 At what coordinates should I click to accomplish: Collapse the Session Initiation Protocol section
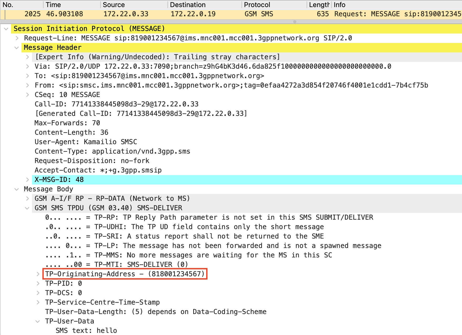pyautogui.click(x=6, y=29)
